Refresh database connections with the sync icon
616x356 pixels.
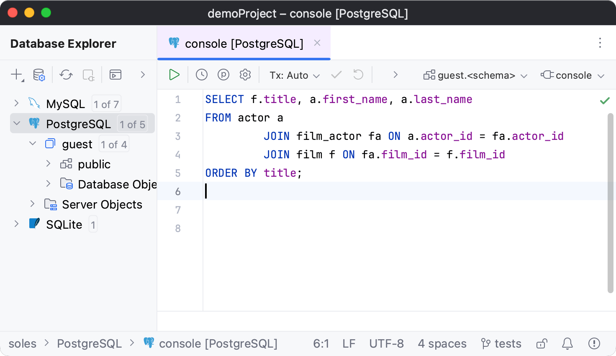click(66, 75)
